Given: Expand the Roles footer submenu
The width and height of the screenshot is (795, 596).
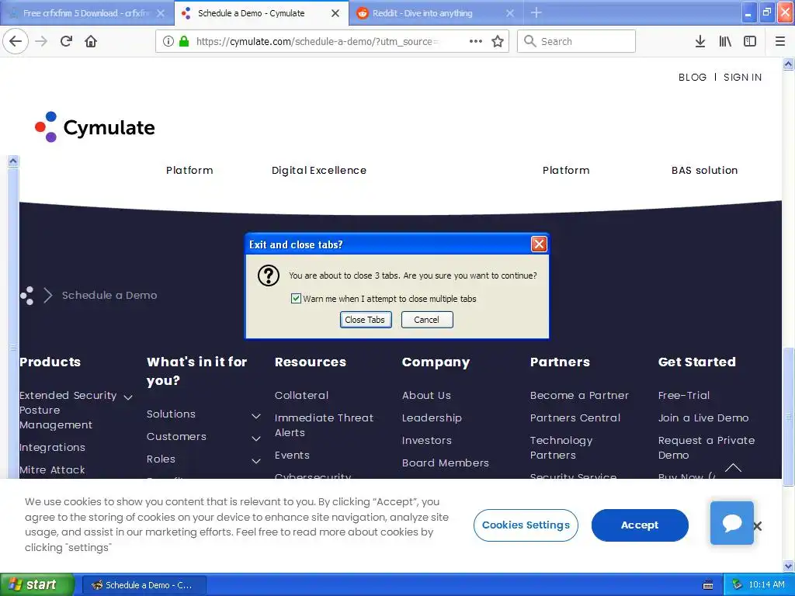Looking at the screenshot, I should coord(256,461).
